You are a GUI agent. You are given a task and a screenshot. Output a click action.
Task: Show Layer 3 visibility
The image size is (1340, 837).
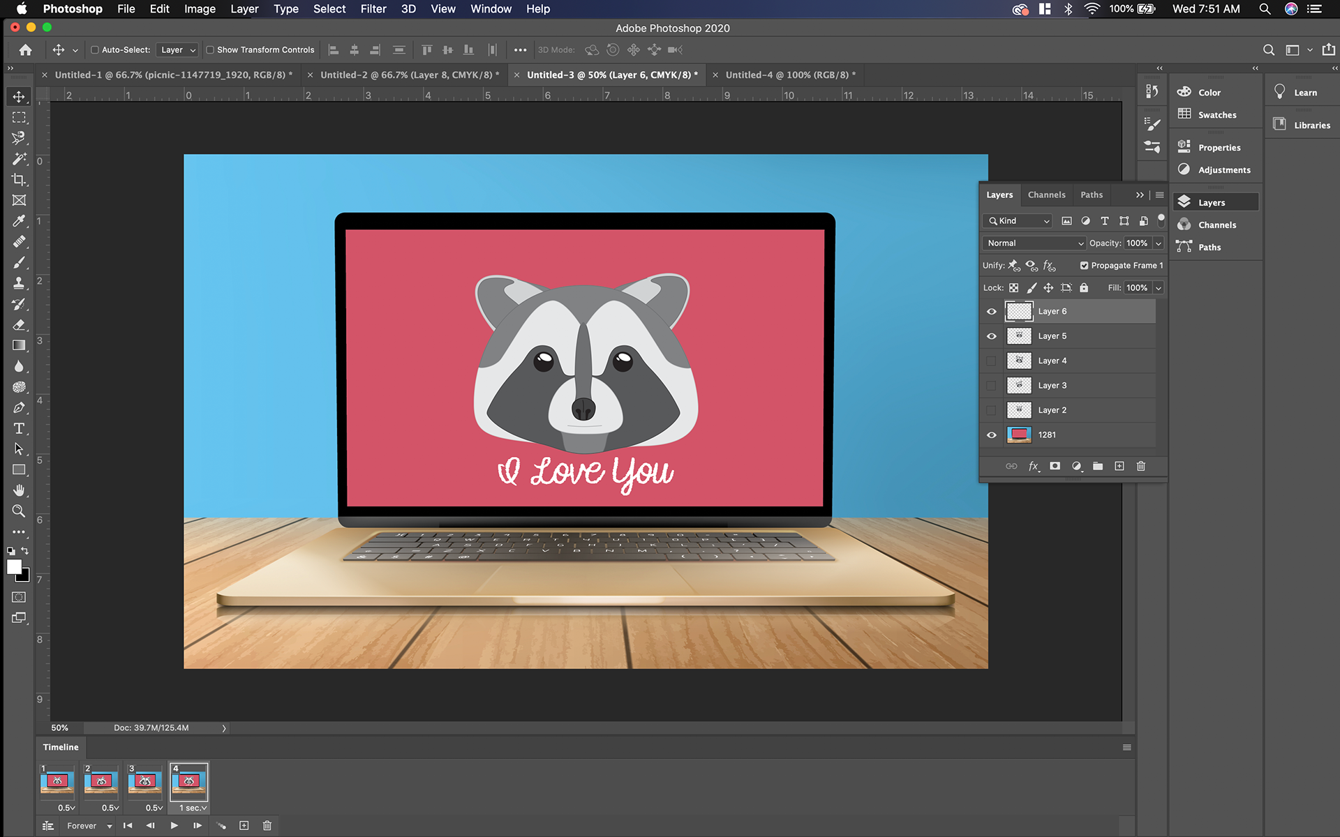tap(991, 386)
